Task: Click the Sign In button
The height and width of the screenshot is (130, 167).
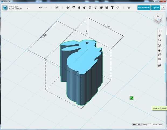Action: pyautogui.click(x=155, y=8)
